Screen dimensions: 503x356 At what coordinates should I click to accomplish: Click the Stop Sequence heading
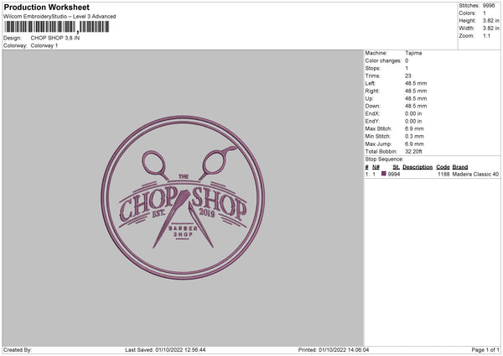(x=384, y=159)
